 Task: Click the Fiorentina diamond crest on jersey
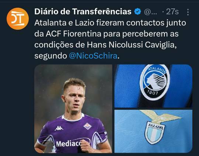click(x=87, y=126)
